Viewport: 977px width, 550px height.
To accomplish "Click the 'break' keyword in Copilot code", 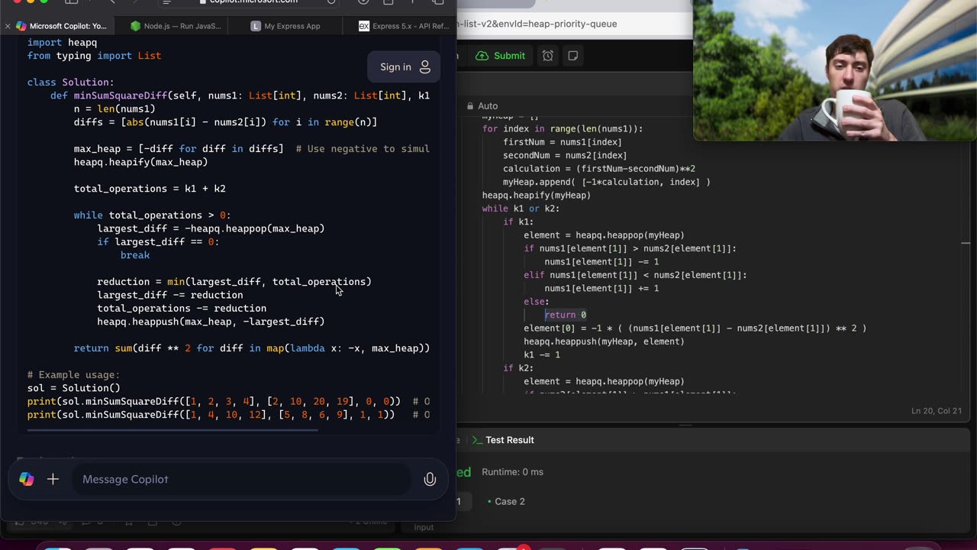I will pos(135,255).
